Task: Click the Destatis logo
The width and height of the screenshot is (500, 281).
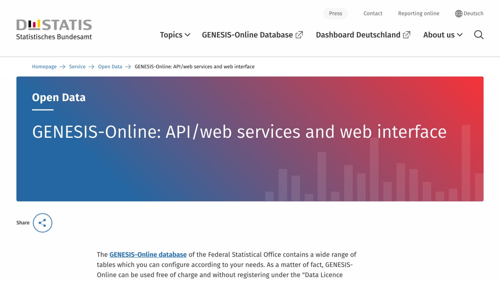Action: pyautogui.click(x=54, y=30)
